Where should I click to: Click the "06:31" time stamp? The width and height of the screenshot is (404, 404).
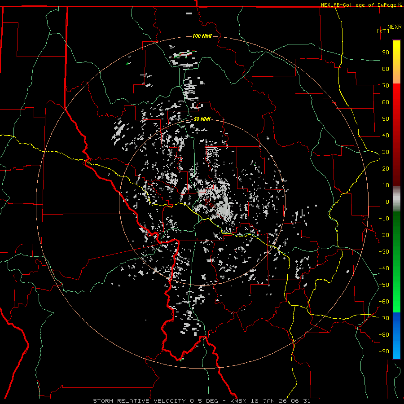tap(301, 401)
